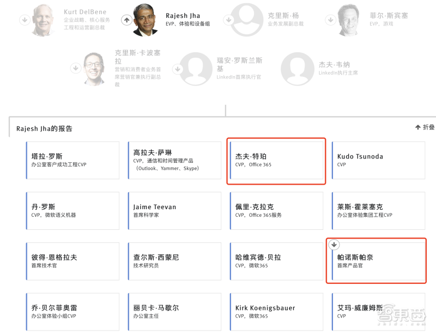Open the 杰夫·特珀 Office 365 card
This screenshot has height=335, width=436.
click(276, 160)
